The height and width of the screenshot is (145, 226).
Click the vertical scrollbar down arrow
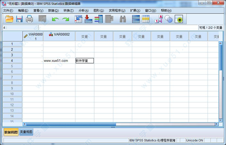[220, 121]
